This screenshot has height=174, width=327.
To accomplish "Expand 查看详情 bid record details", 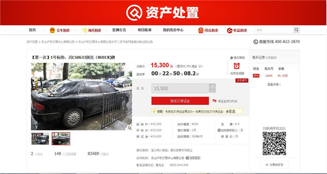I will (x=274, y=84).
